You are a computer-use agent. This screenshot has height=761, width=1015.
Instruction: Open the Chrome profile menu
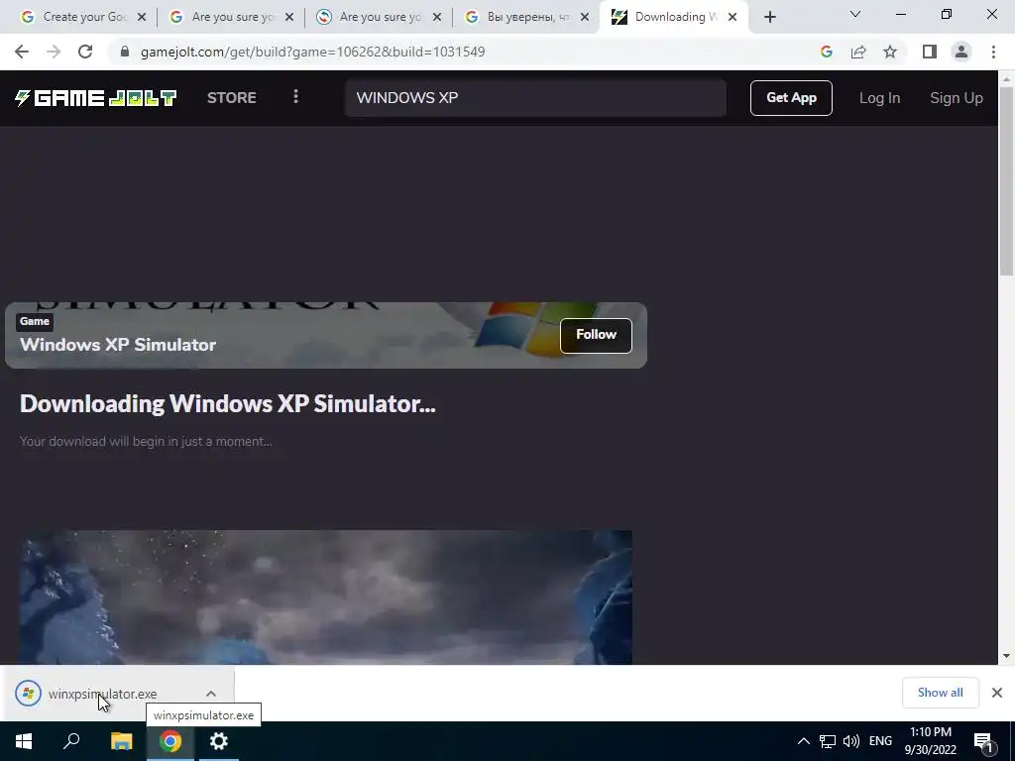coord(961,52)
